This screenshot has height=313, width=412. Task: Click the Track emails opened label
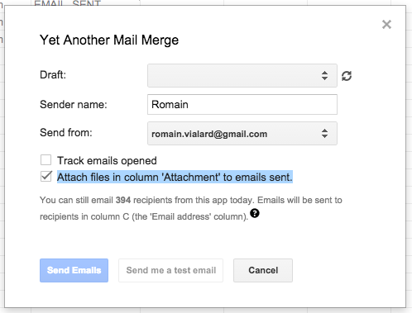point(107,161)
